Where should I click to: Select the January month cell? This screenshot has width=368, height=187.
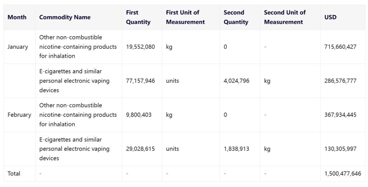click(18, 47)
